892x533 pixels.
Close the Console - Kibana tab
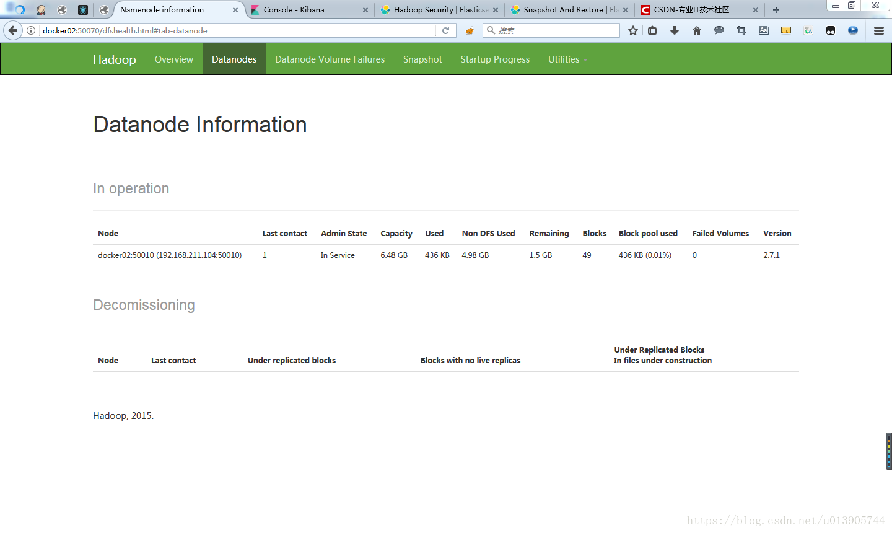365,10
